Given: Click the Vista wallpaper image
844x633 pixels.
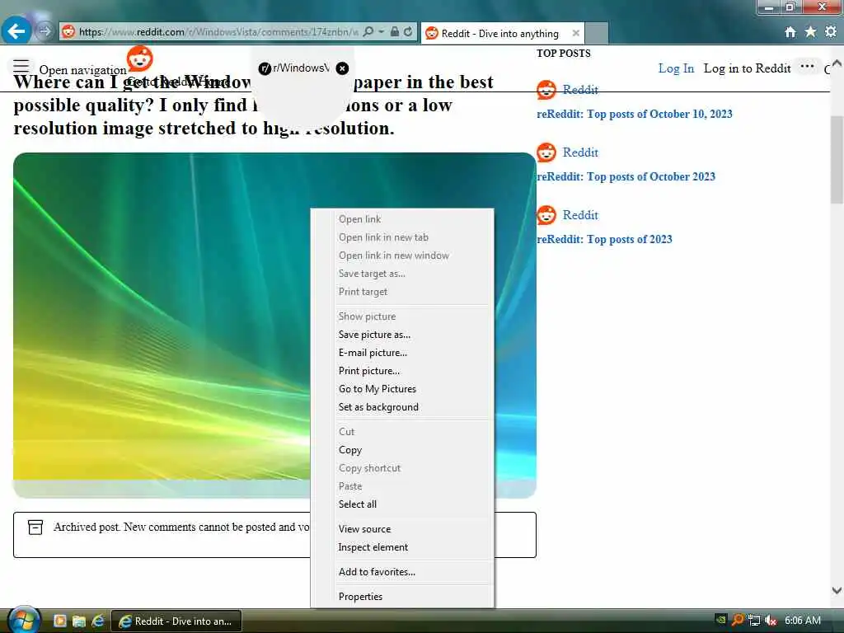Looking at the screenshot, I should [x=162, y=325].
